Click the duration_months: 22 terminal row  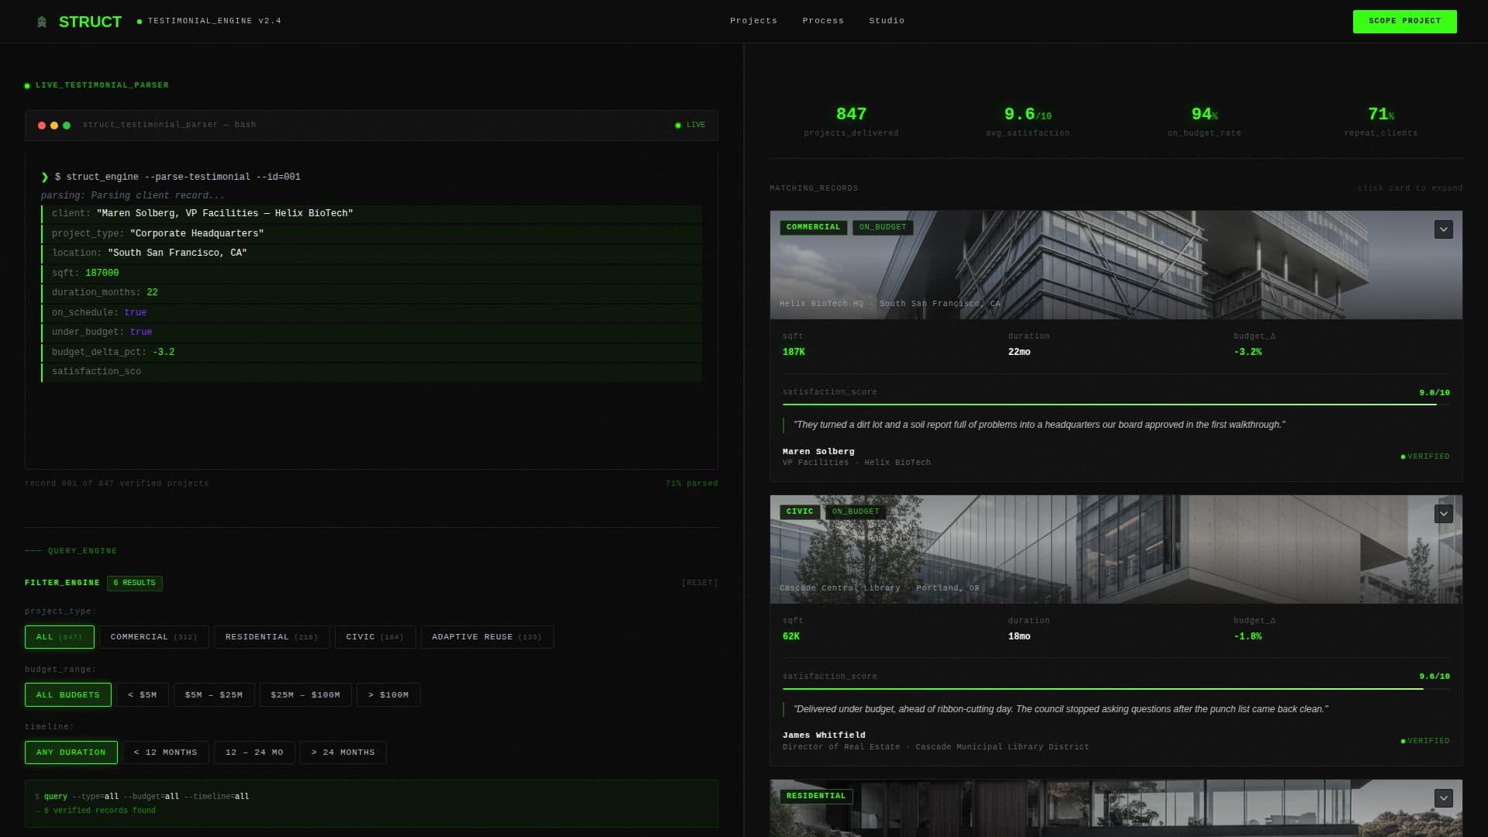pyautogui.click(x=372, y=292)
